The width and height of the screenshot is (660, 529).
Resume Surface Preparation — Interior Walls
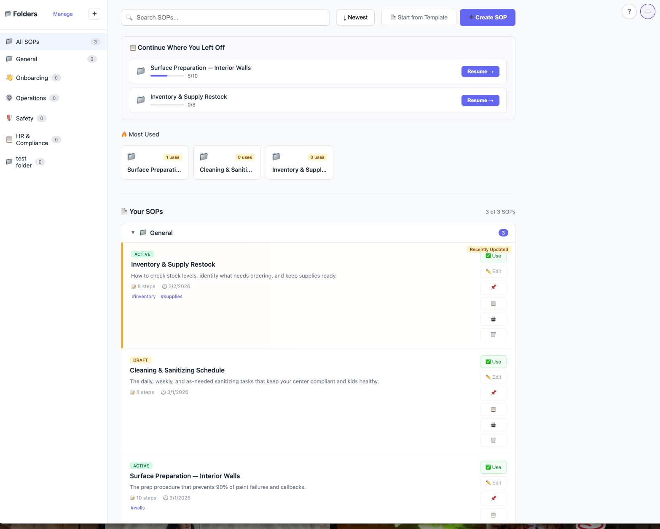pos(480,72)
